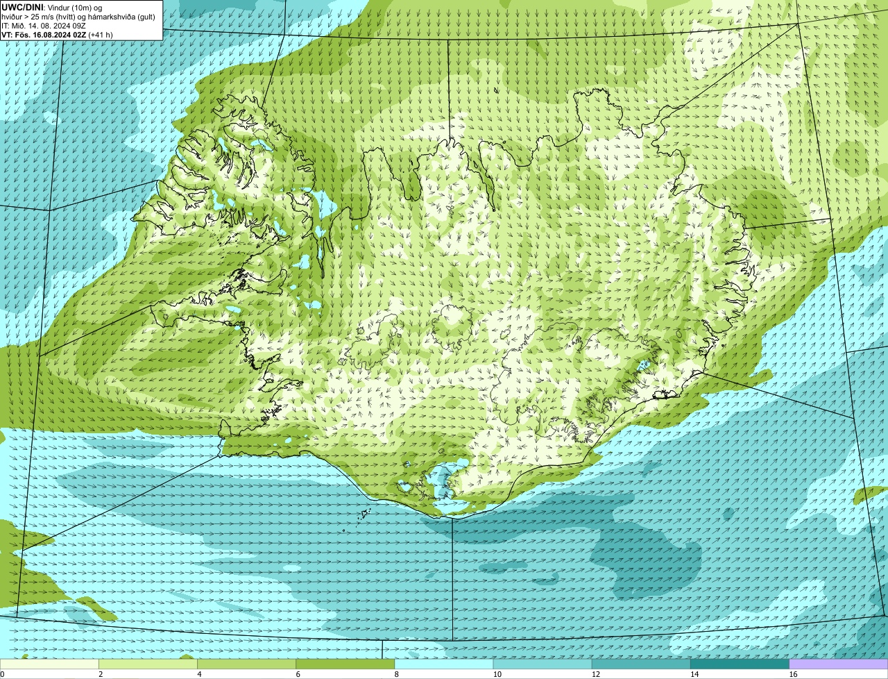Image resolution: width=888 pixels, height=679 pixels.
Task: Click the 2–4 m/s light green legend swatch
Action: click(148, 664)
